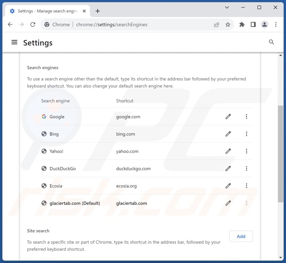The height and width of the screenshot is (263, 286).
Task: Toggle the side panel button
Action: [x=253, y=25]
